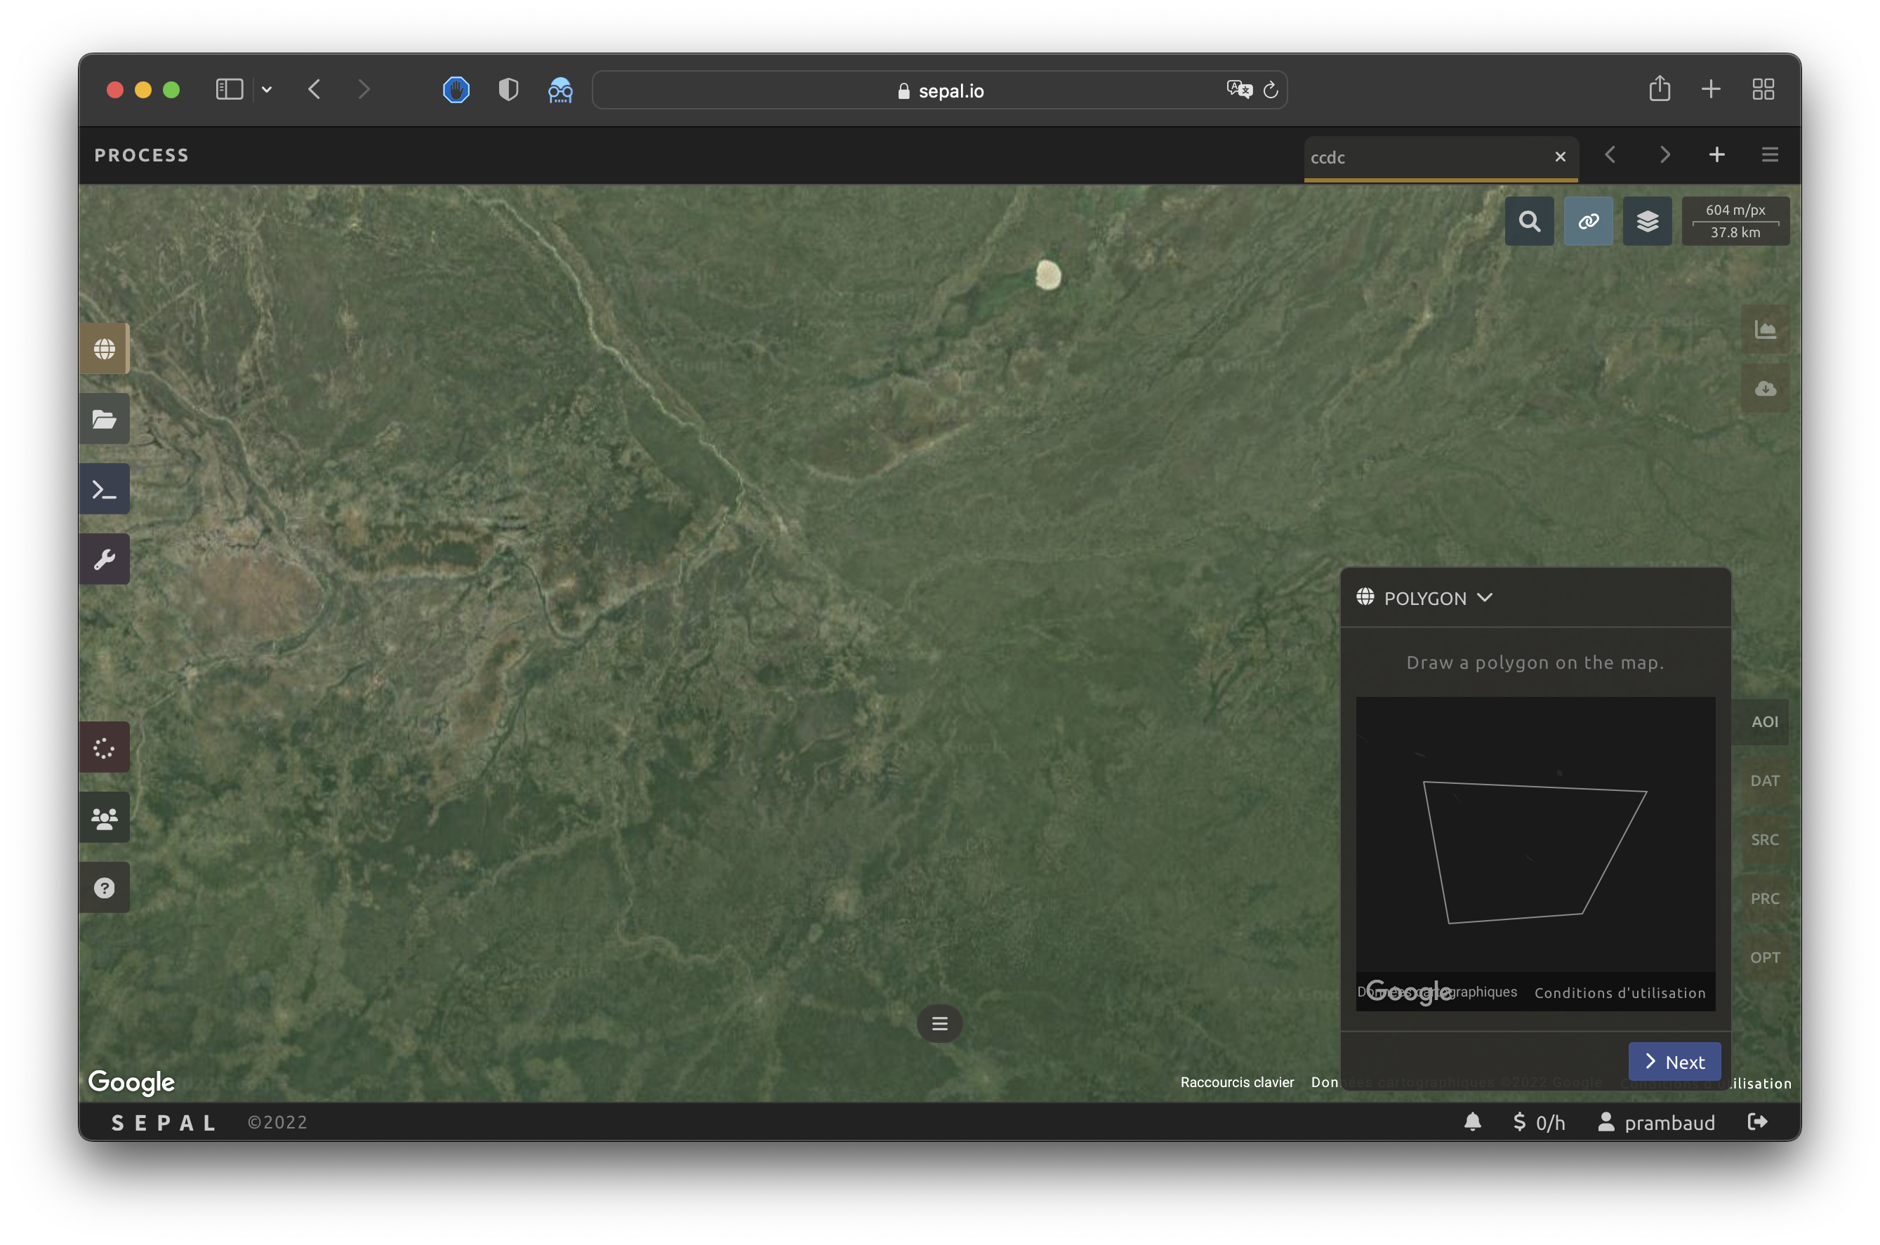Click the round menu handle at map bottom
The image size is (1880, 1245).
[939, 1023]
